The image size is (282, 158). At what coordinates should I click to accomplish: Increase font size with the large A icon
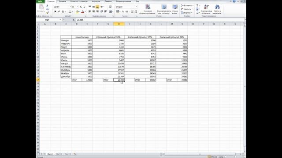tap(81, 7)
